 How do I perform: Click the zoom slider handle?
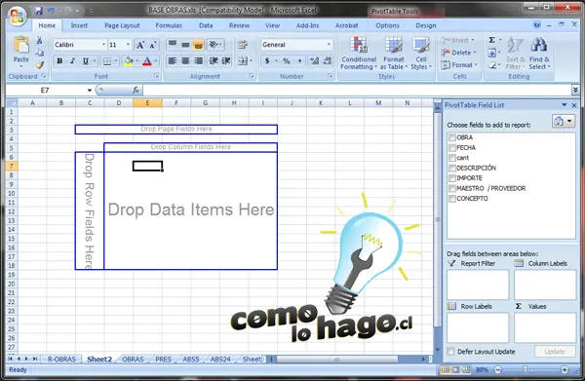click(x=526, y=369)
